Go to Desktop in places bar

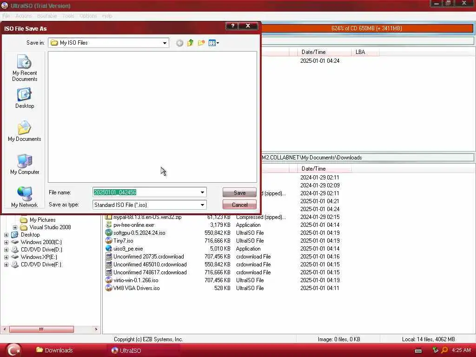click(25, 98)
